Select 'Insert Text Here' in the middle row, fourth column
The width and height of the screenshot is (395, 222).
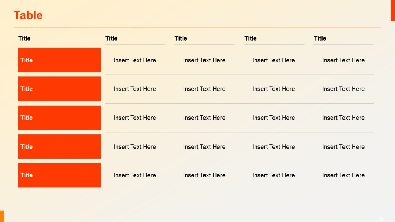click(274, 118)
